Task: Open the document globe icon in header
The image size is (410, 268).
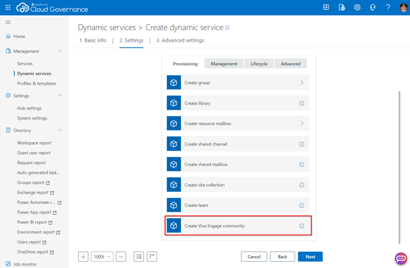Action: pos(342,7)
